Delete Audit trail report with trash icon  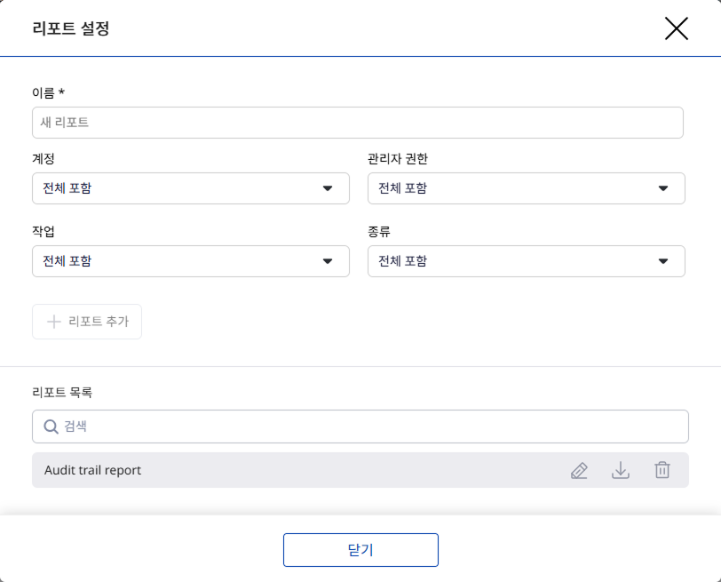pyautogui.click(x=662, y=471)
